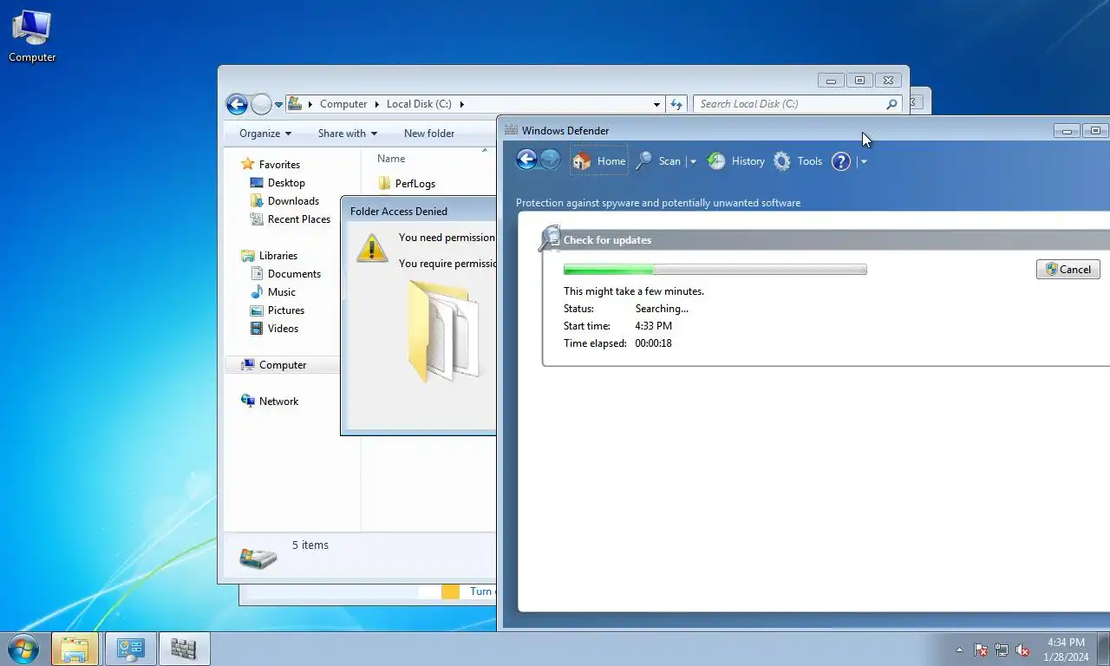Open Tools via the gear icon
The width and height of the screenshot is (1110, 666).
[x=782, y=161]
